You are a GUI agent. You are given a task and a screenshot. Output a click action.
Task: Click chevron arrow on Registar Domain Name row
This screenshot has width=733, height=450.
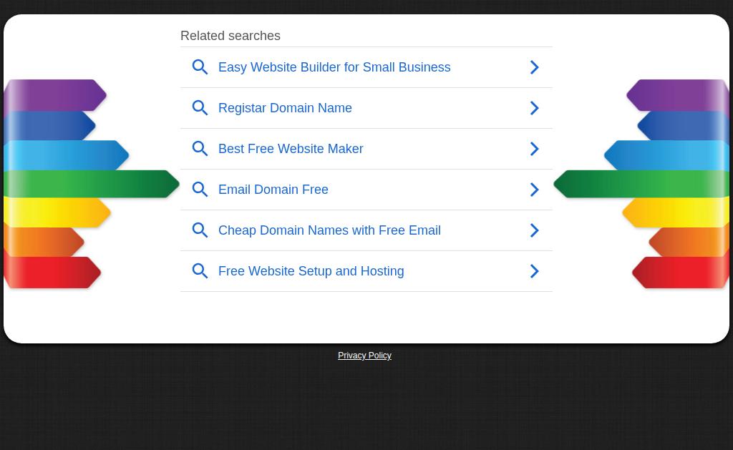(x=534, y=108)
